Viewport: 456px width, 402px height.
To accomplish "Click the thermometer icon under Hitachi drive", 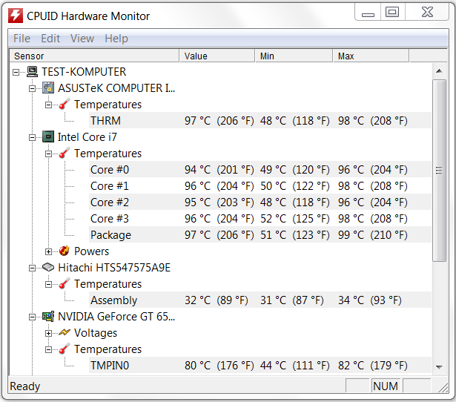I will click(65, 283).
